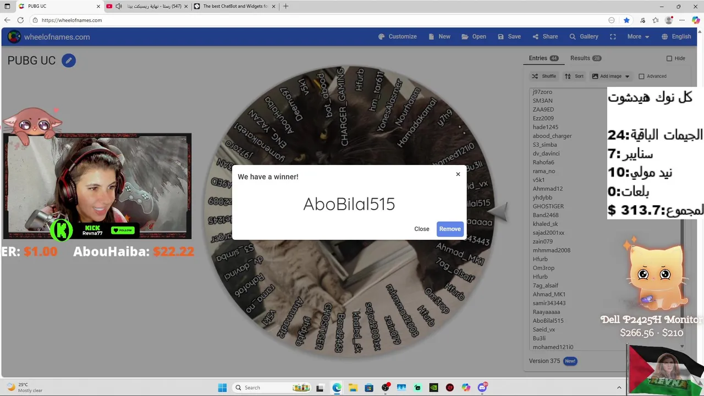This screenshot has height=396, width=704.
Task: Open the browser profile icon
Action: [669, 20]
